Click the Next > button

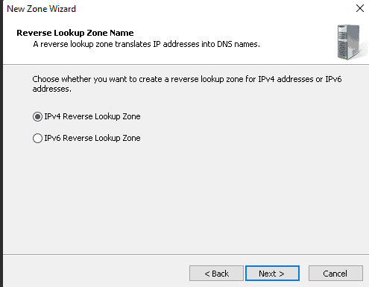[x=272, y=274]
